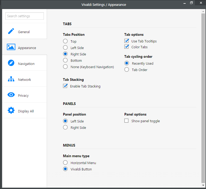Open the General settings section
The height and width of the screenshot is (189, 206).
25,31
